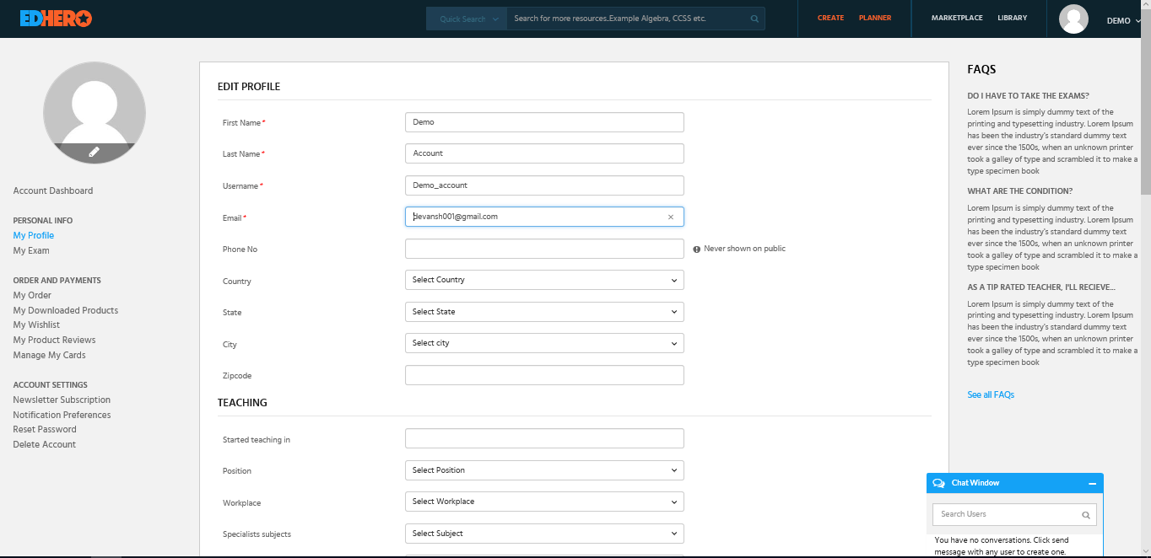Open the Quick Search dropdown
This screenshot has width=1151, height=558.
[x=467, y=19]
